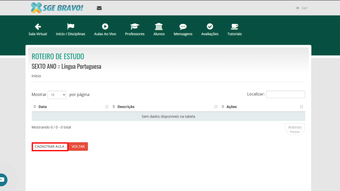Open Avaliações checkmark icon

[210, 27]
